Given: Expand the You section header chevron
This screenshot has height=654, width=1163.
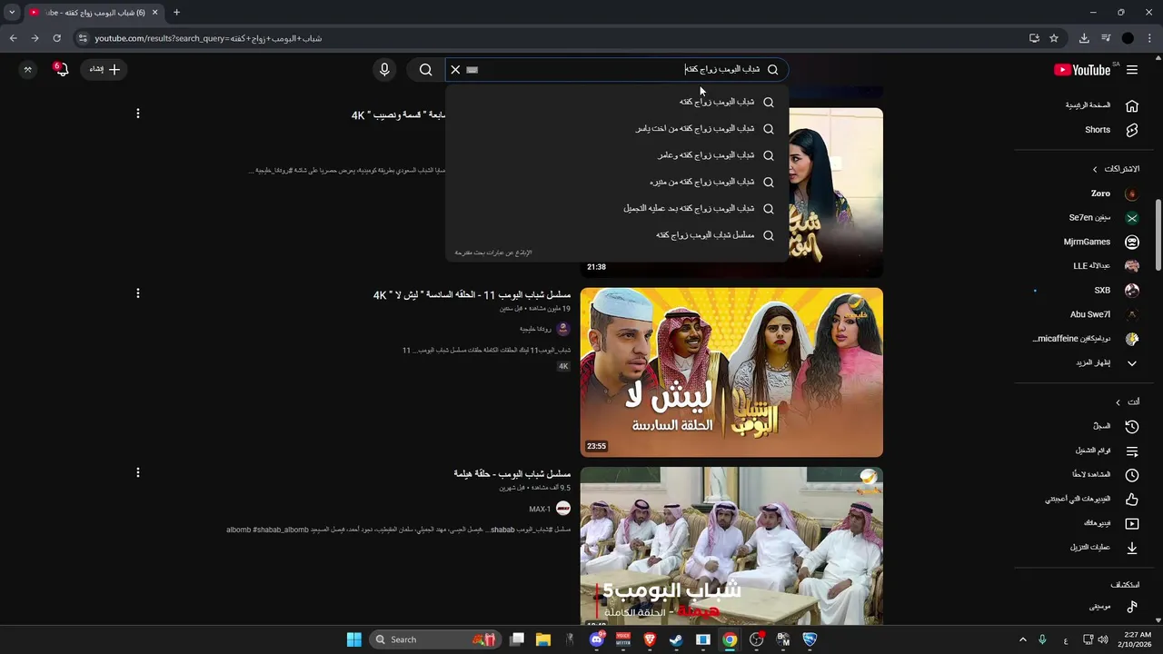Looking at the screenshot, I should pos(1118,402).
